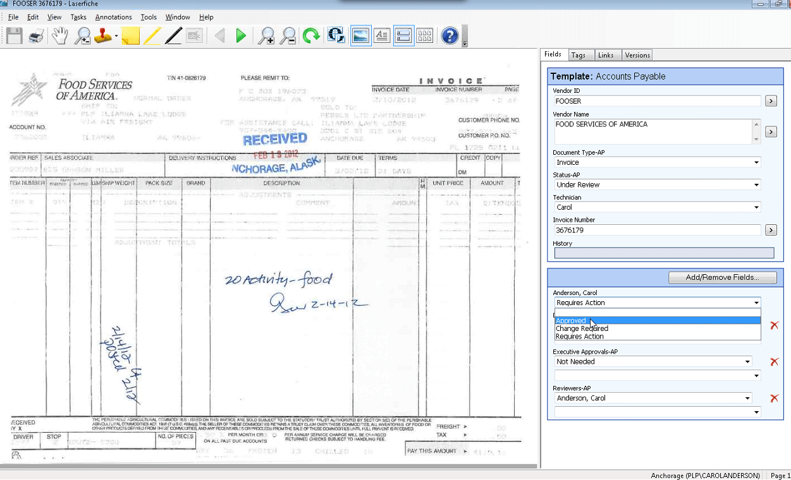Screen dimensions: 791x480
Task: Select the hand pan tool
Action: [60, 36]
